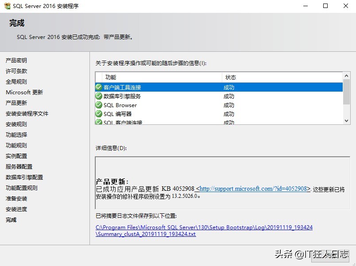Viewport: 356px width, 266px height.
Task: Click green check icon for SQL Browser
Action: coord(99,105)
